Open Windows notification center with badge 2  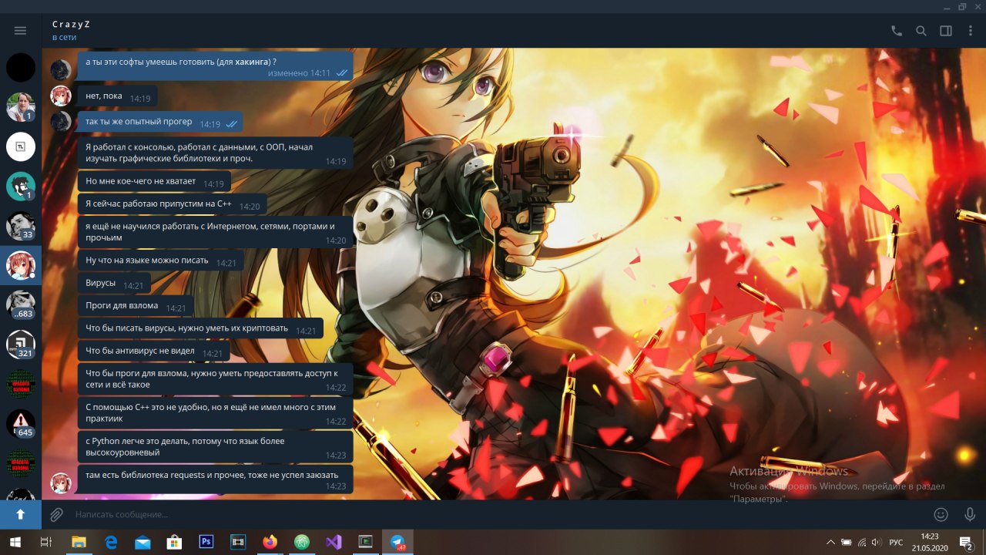coord(966,542)
